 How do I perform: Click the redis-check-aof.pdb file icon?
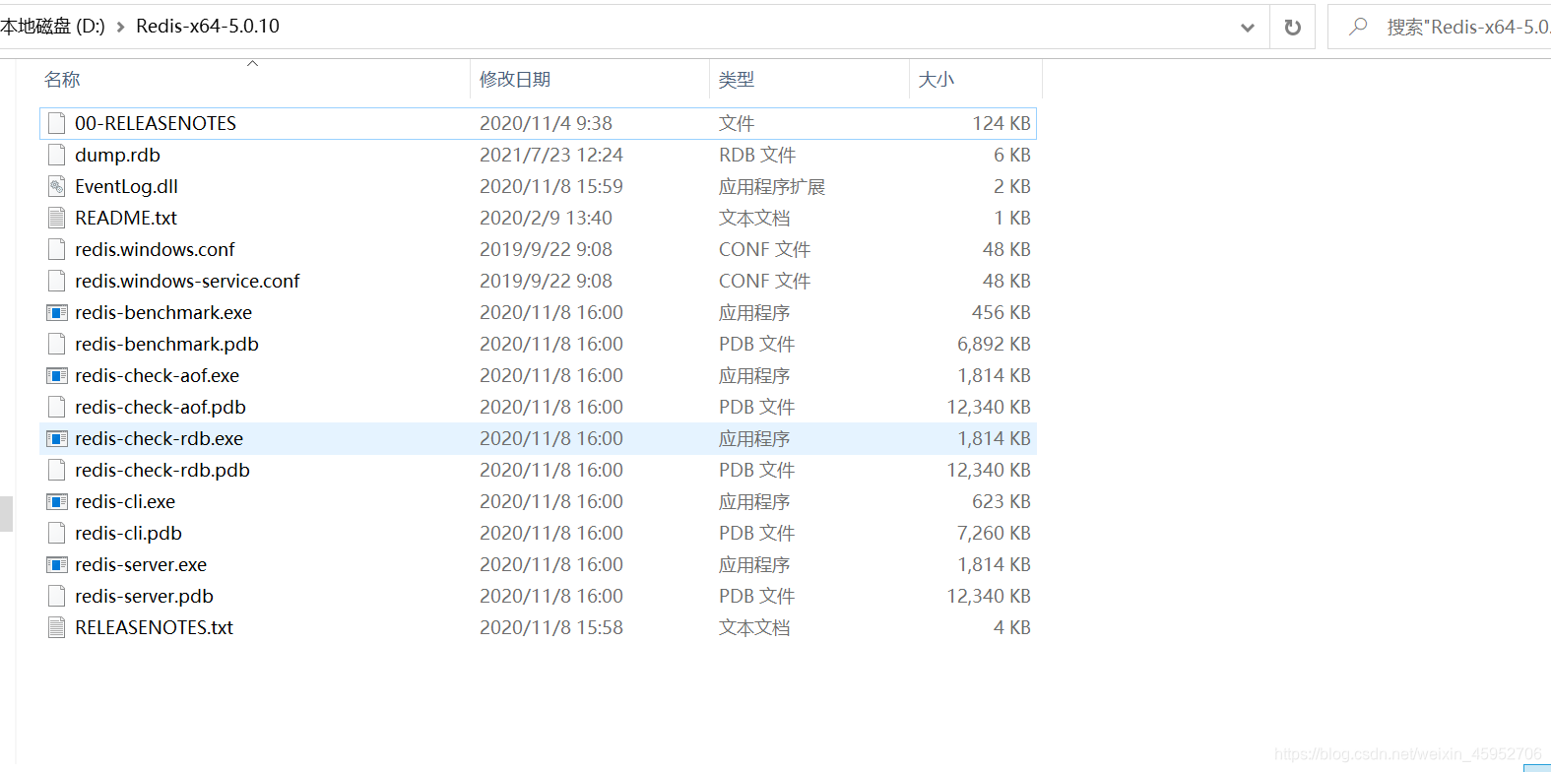click(57, 407)
